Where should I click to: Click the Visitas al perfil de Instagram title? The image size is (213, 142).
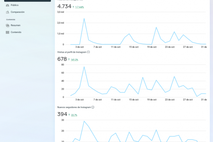[72, 52]
